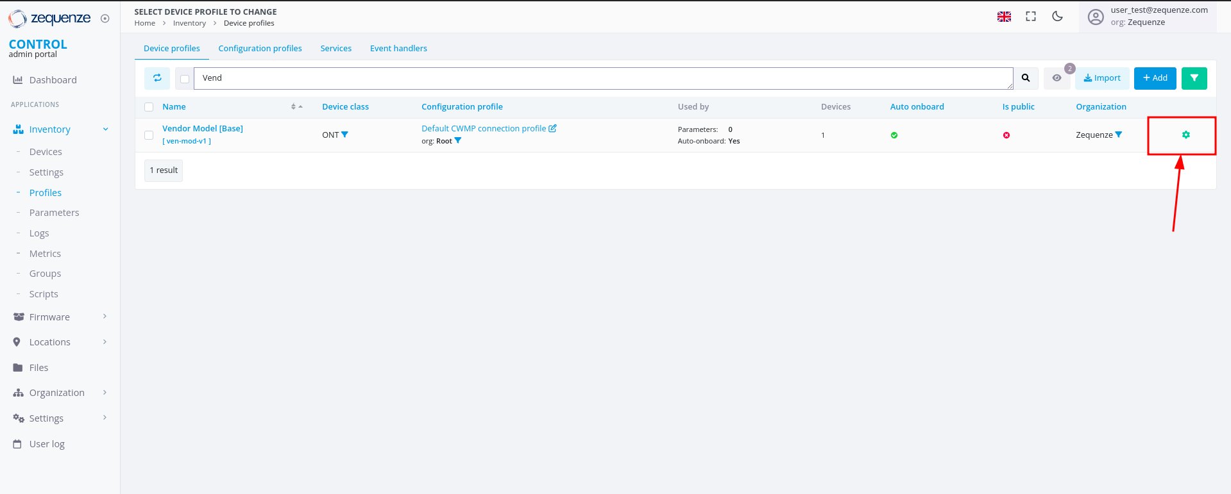Image resolution: width=1231 pixels, height=494 pixels.
Task: Open the Event handlers tab
Action: pos(398,49)
